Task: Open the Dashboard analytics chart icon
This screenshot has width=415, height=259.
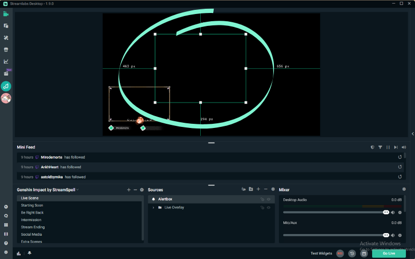Action: 6,62
